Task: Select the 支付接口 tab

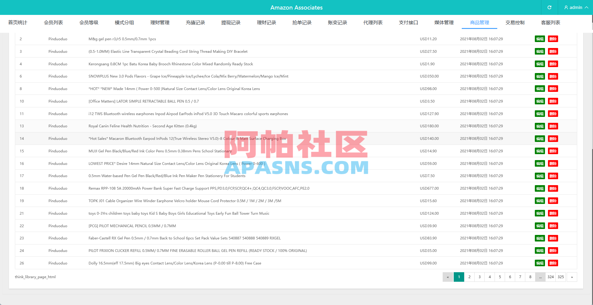Action: (x=408, y=23)
